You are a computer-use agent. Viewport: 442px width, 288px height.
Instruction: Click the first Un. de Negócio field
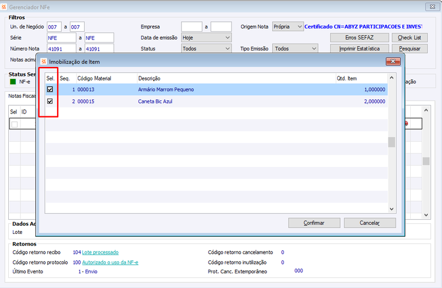[x=54, y=27]
